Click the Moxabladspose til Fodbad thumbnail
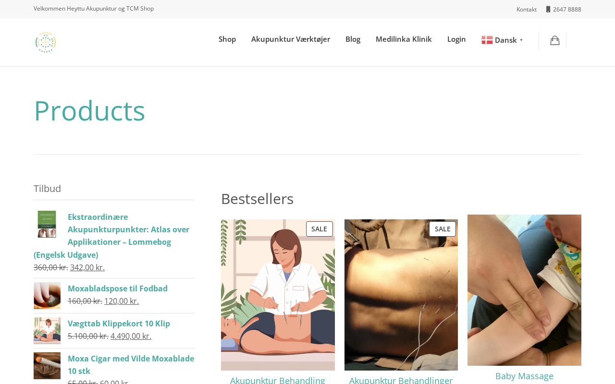The height and width of the screenshot is (384, 615). 47,296
